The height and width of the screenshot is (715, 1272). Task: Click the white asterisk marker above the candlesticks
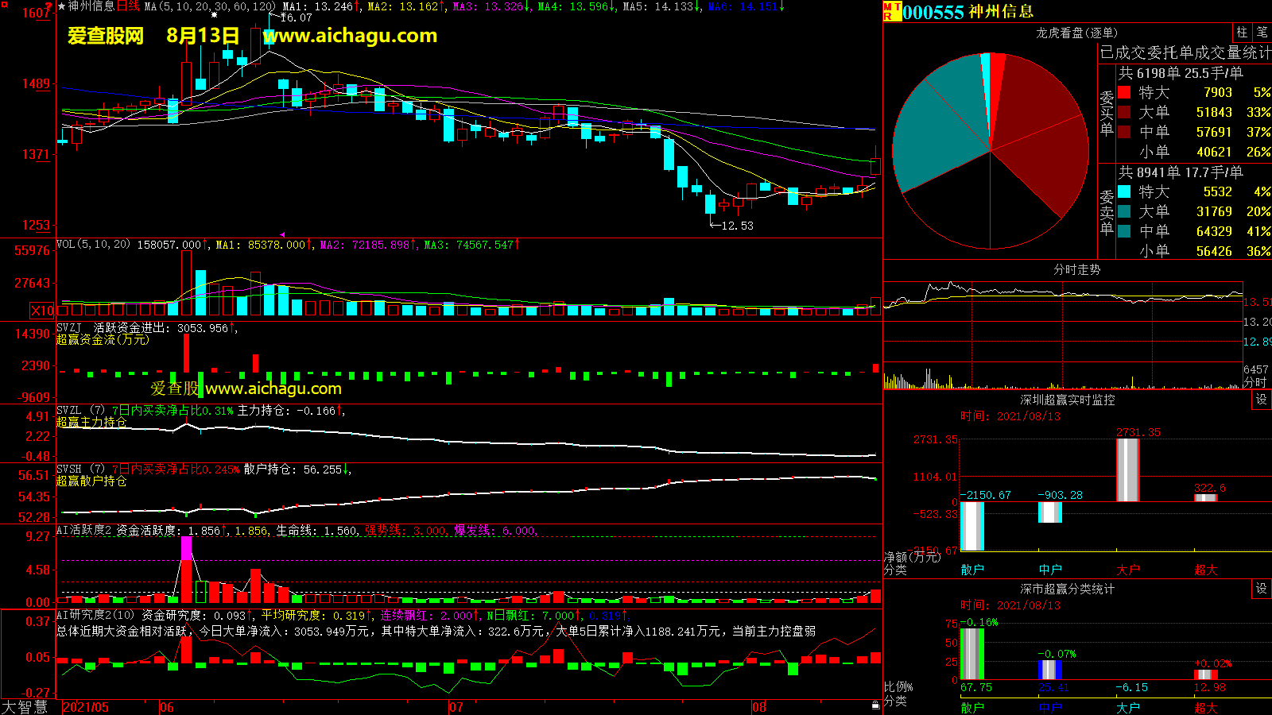214,14
